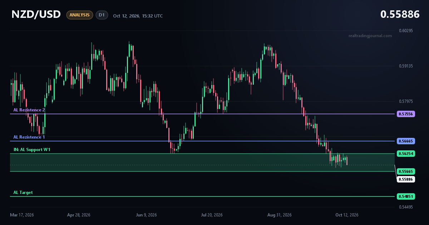Viewport: 429px width, 225px height.
Task: Click the 0.60295 price axis label
Action: tap(406, 31)
